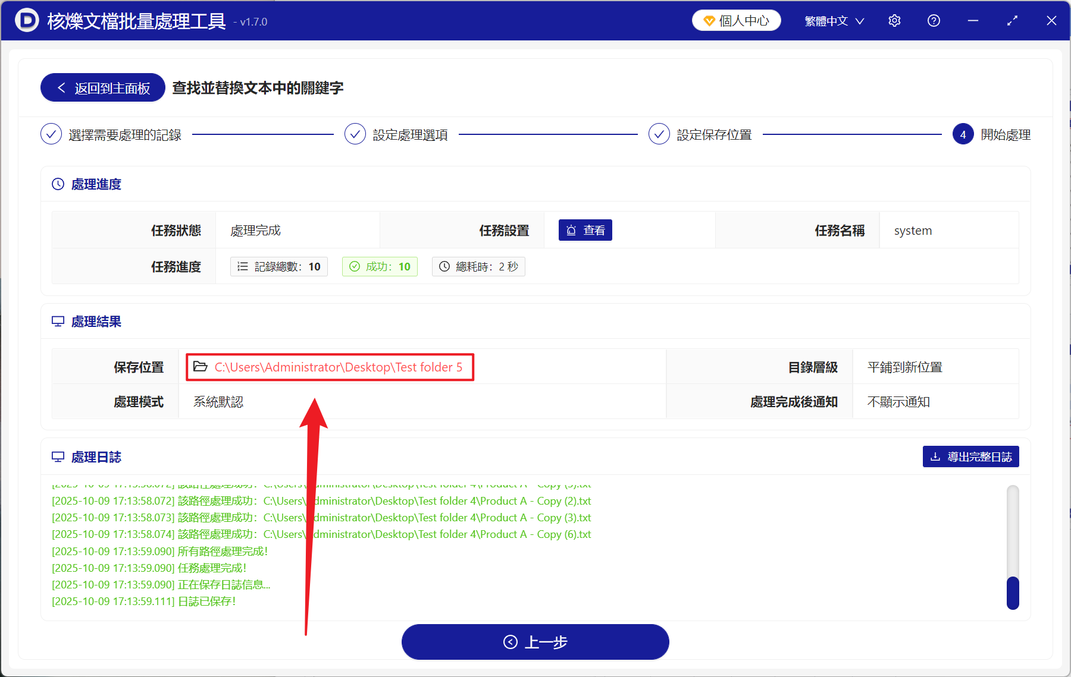Screen dimensions: 1071x677
Task: Open the folder icon before the save path
Action: pos(201,367)
